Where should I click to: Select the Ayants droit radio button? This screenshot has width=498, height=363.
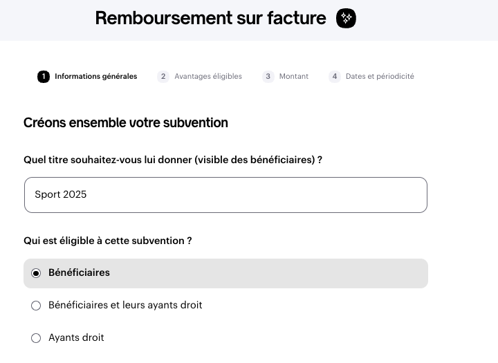click(x=36, y=338)
